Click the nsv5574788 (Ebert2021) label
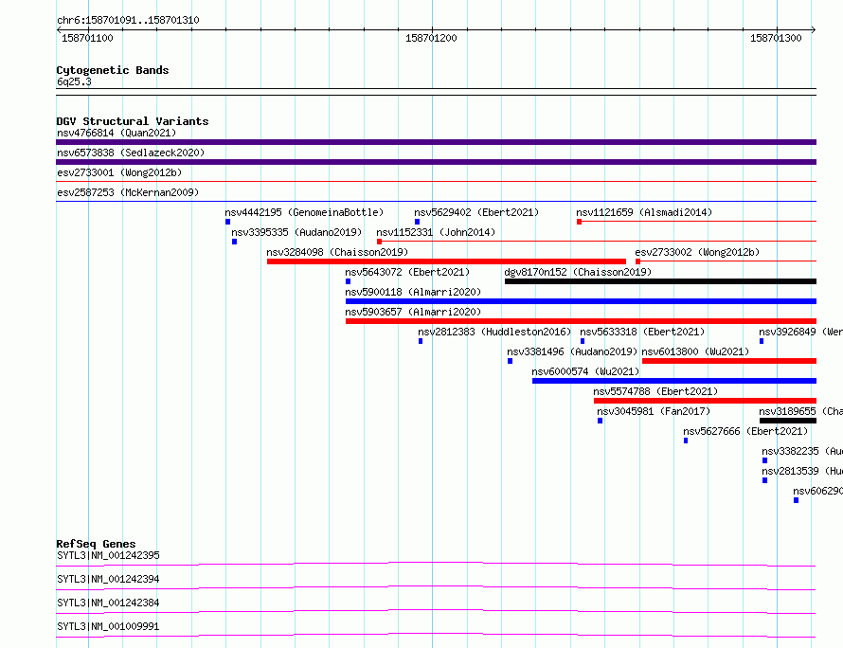Viewport: 843px width, 648px height. [655, 391]
